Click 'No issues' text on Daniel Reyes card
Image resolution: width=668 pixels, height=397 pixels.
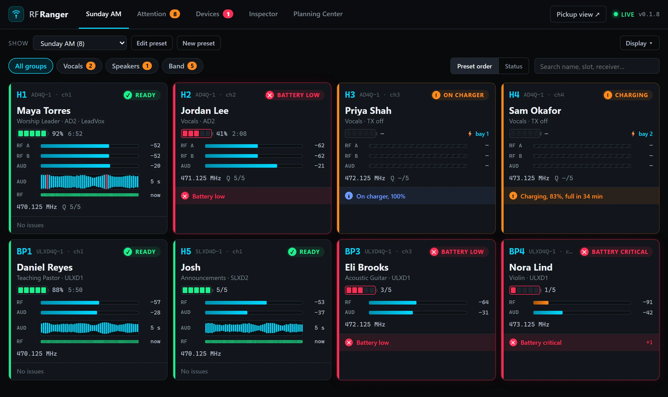(x=30, y=371)
